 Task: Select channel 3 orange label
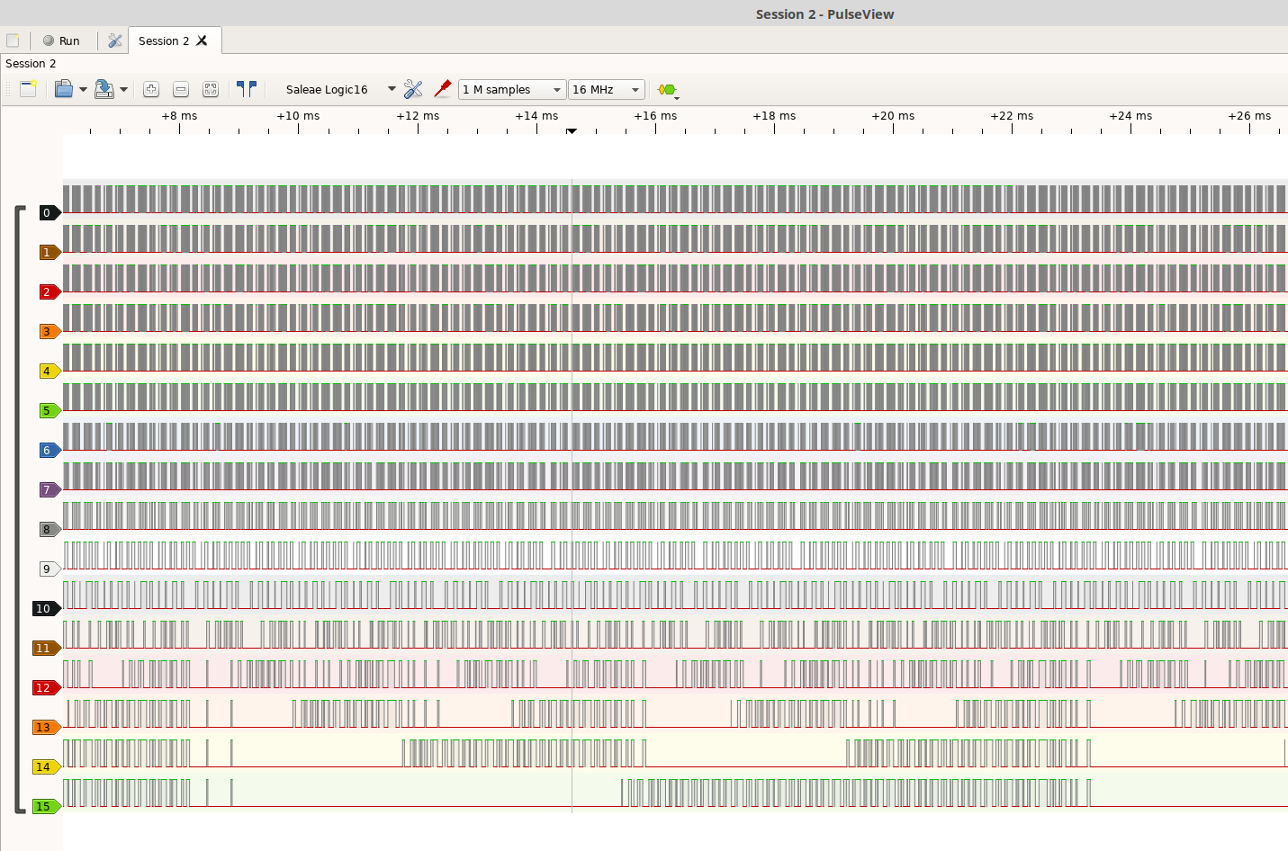click(50, 332)
